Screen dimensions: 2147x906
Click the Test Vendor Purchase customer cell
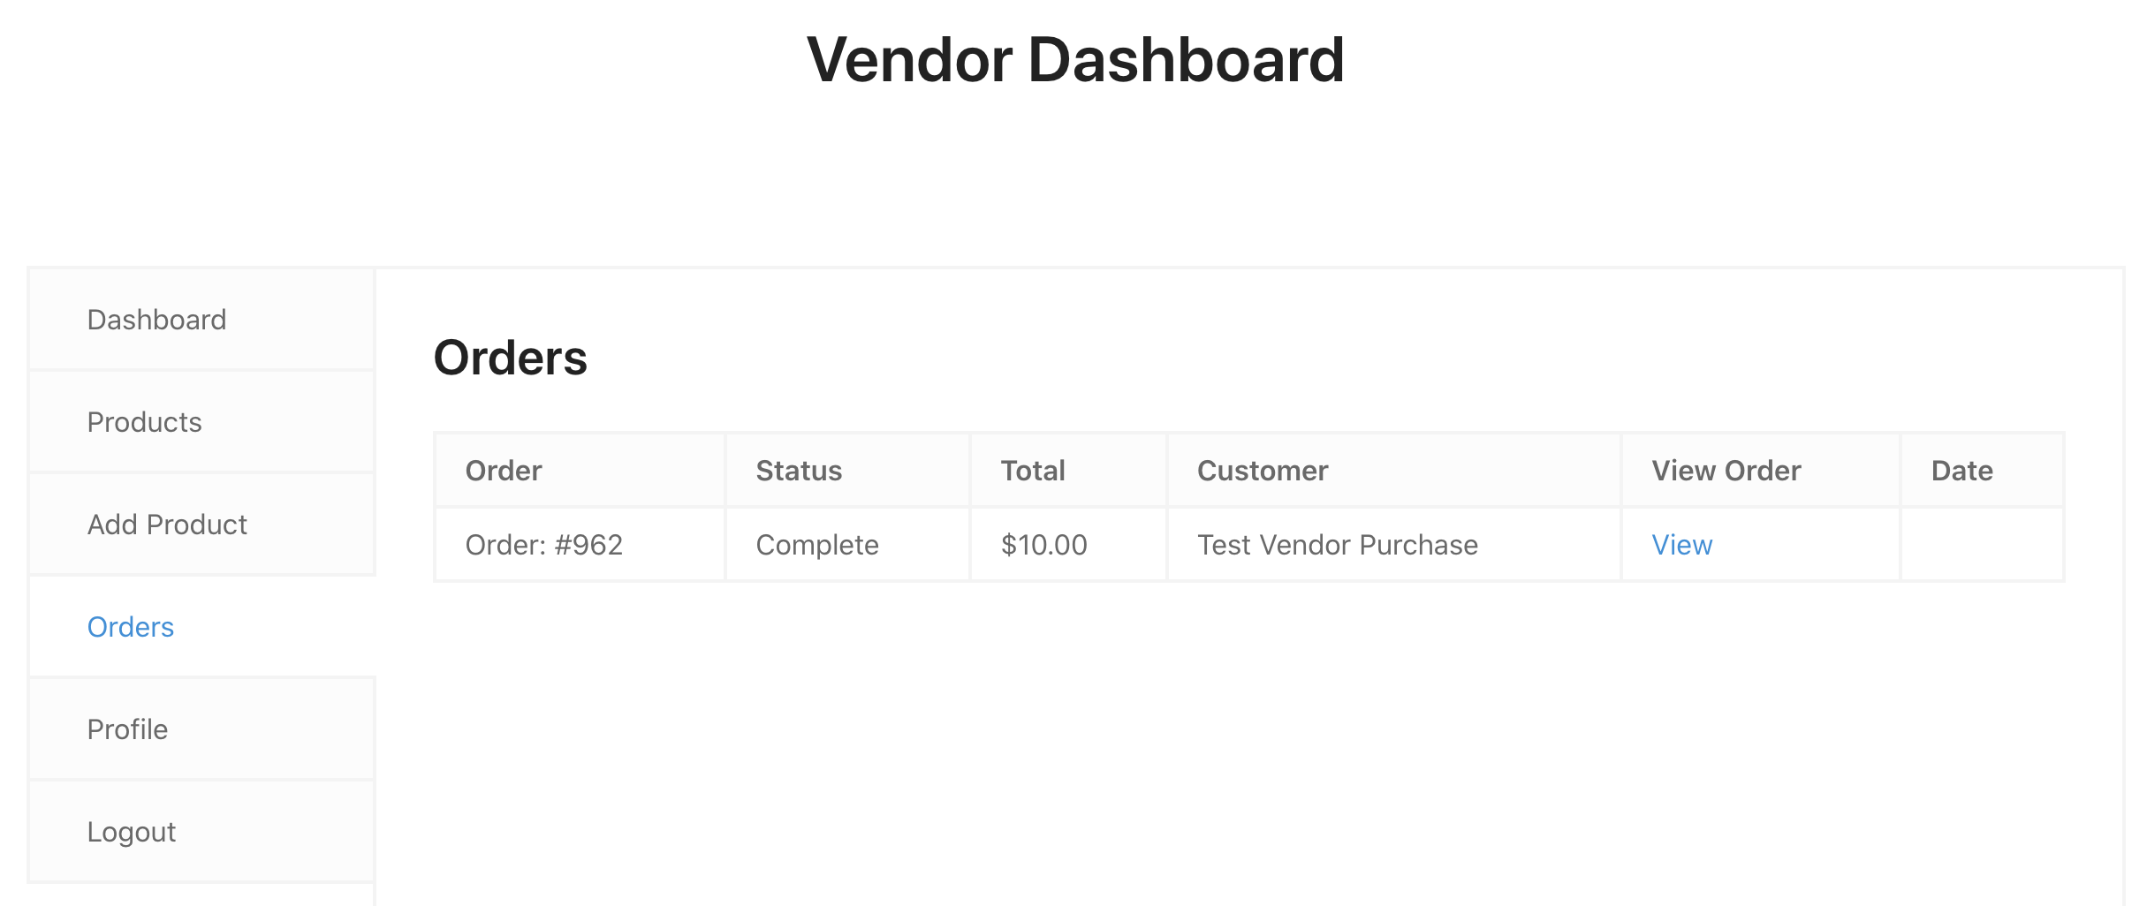(x=1338, y=545)
